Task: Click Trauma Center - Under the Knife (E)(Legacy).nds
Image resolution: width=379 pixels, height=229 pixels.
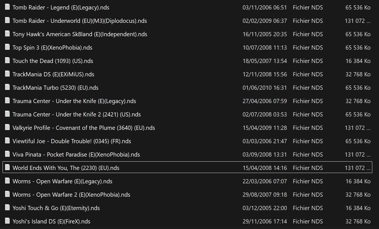Action: click(x=74, y=101)
